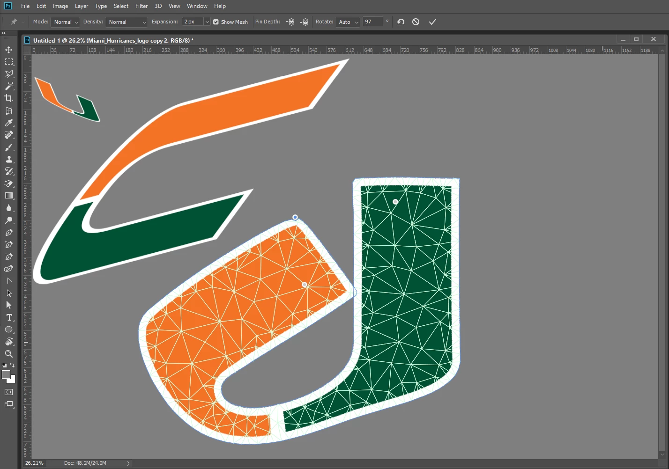
Task: Expand the collapsed tools panel arrows
Action: pos(4,33)
